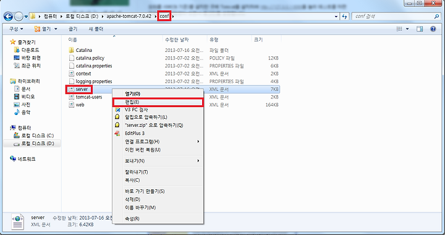This screenshot has height=235, width=445.
Task: Select 'apache-tomcat-7.0.42' in the address path
Action: pyautogui.click(x=129, y=16)
